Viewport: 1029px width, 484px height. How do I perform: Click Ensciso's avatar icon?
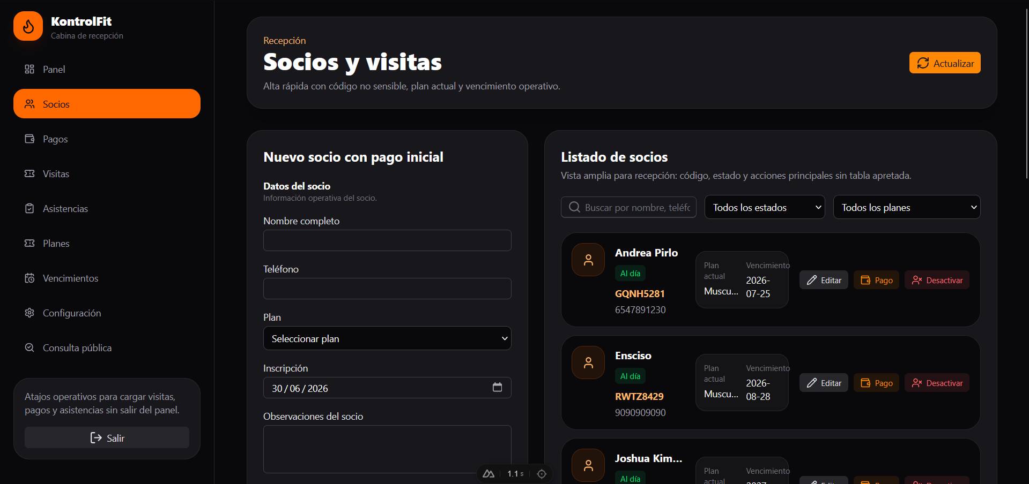pyautogui.click(x=588, y=363)
